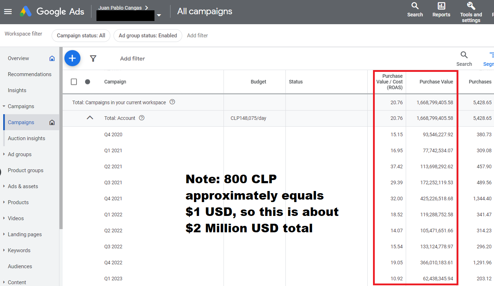Click the Campaign status: All chip

pyautogui.click(x=81, y=36)
